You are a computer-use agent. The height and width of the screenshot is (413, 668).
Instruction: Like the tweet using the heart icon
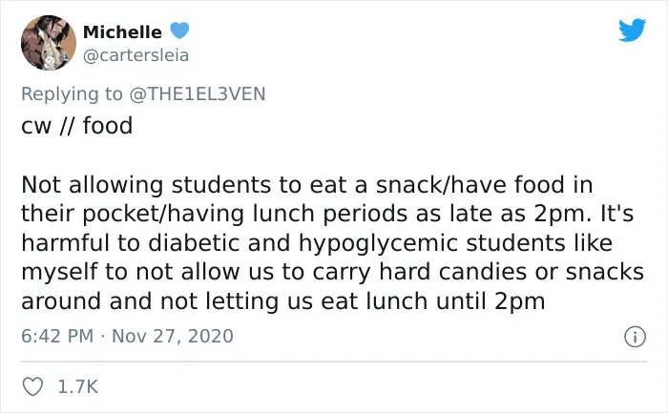[32, 387]
